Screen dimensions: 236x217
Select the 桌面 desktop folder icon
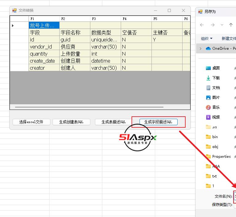(x=208, y=68)
